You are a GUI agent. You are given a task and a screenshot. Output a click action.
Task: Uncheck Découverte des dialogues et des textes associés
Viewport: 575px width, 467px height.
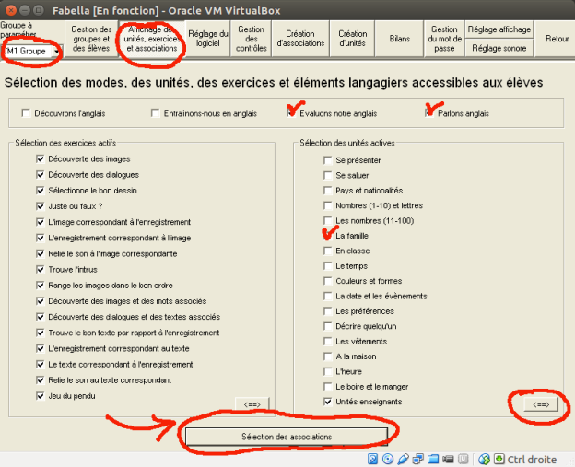[x=41, y=317]
